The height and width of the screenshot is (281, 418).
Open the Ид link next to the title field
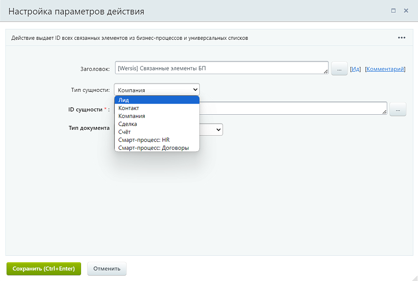click(x=355, y=68)
